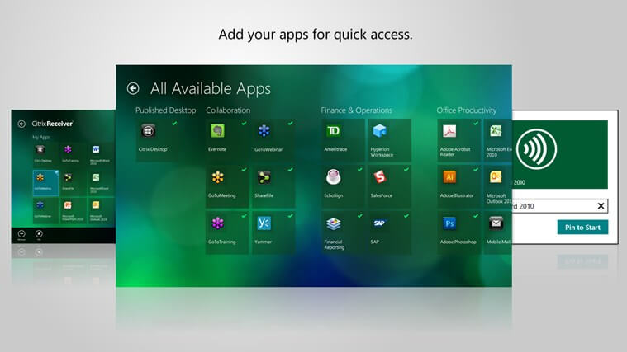The height and width of the screenshot is (352, 627).
Task: Select the ShareFile icon in All Available Apps
Action: pos(264,177)
